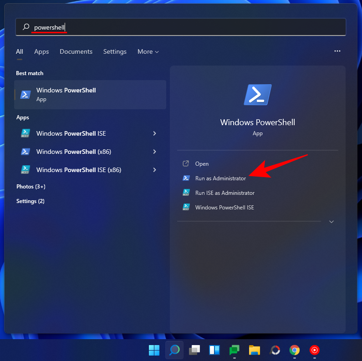This screenshot has height=361, width=362.
Task: Open the green Chat app on taskbar
Action: point(235,350)
